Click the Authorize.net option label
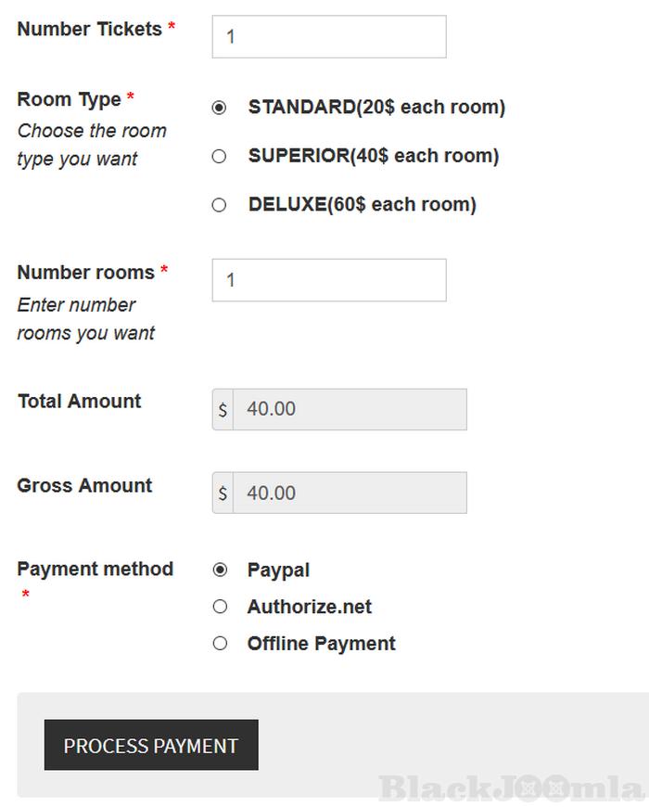The width and height of the screenshot is (649, 807). [309, 608]
